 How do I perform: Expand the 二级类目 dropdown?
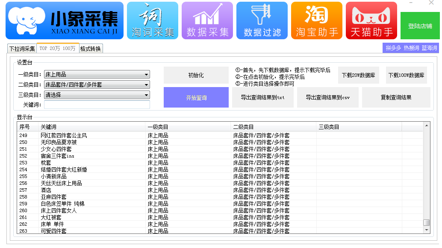click(x=97, y=85)
